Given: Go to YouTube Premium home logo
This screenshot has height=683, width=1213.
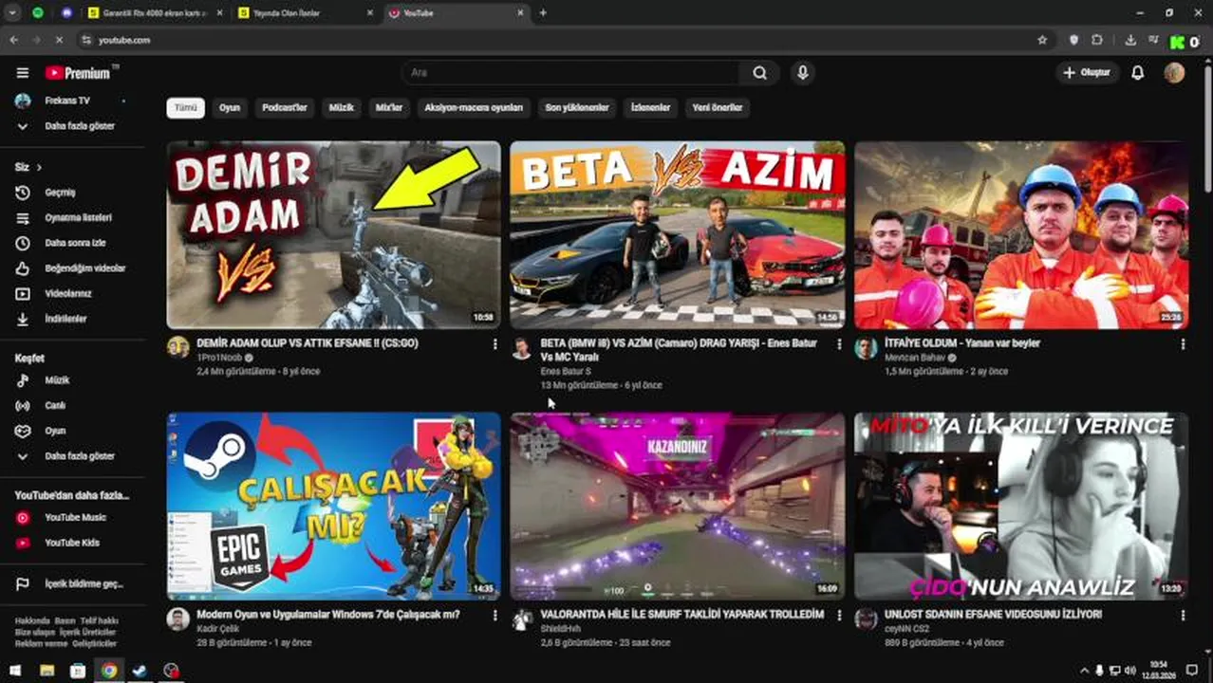Looking at the screenshot, I should pos(78,73).
